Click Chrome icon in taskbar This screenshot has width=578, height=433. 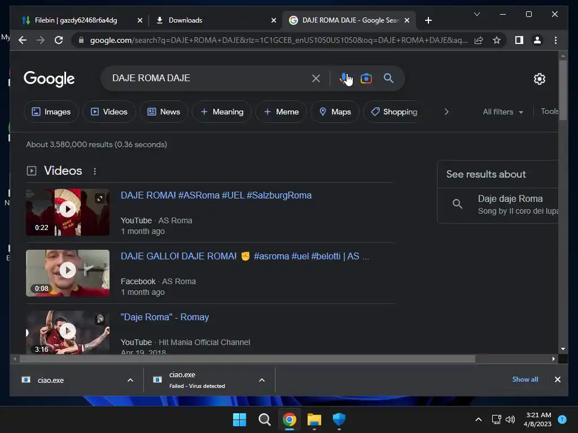click(290, 419)
